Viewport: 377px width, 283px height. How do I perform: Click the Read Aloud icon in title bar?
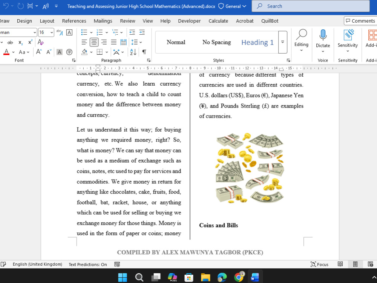click(46, 6)
